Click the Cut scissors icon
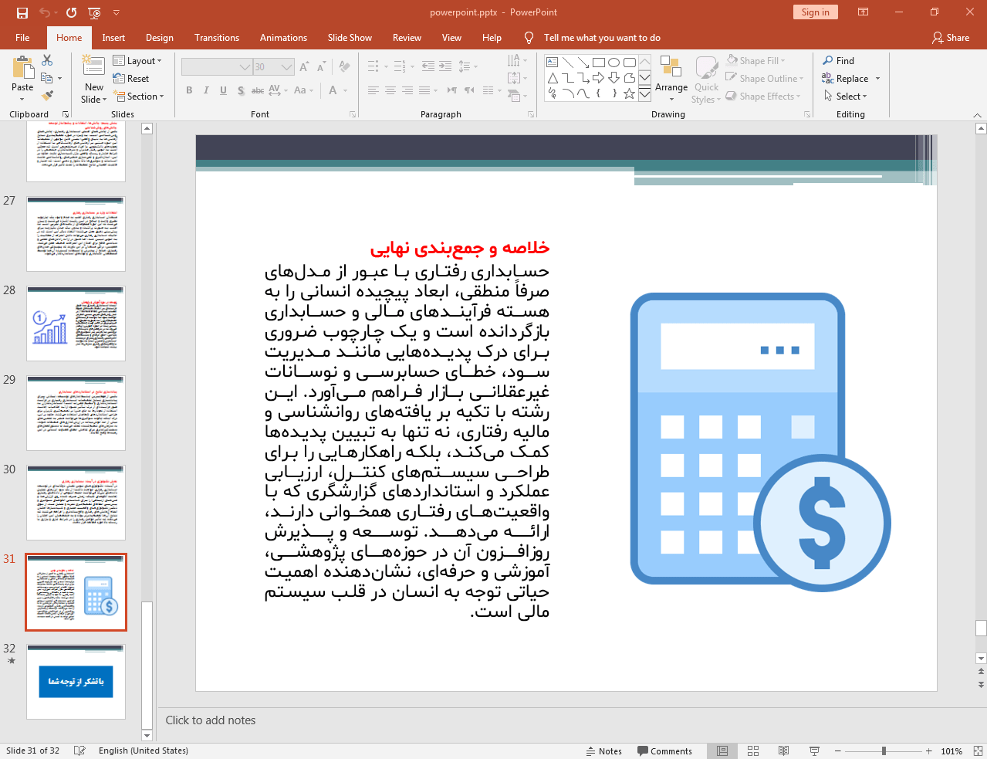 pos(47,60)
